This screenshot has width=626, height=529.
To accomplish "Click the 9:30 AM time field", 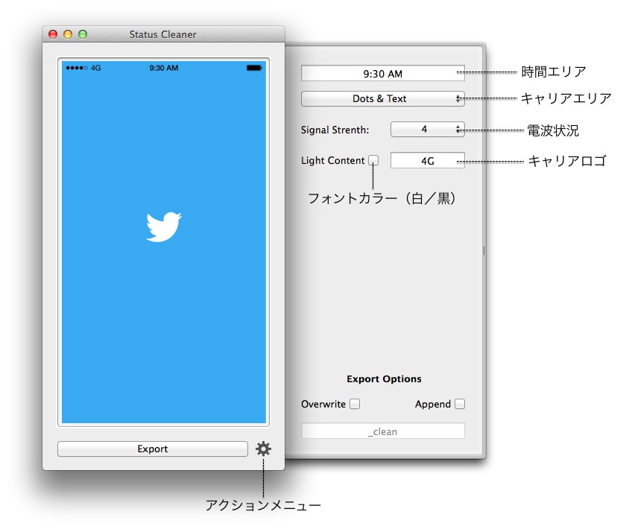I will click(x=383, y=74).
